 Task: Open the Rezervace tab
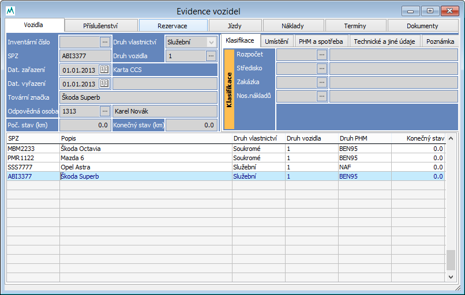(172, 26)
